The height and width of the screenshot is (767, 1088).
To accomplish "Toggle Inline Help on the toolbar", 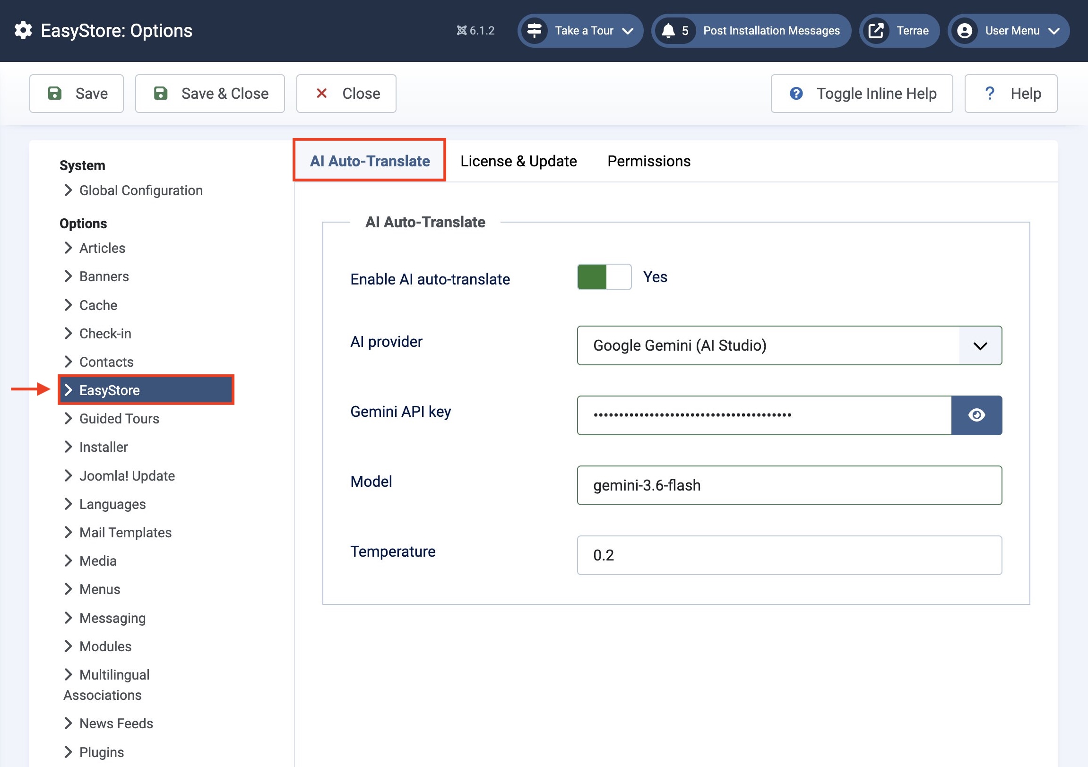I will (x=862, y=93).
